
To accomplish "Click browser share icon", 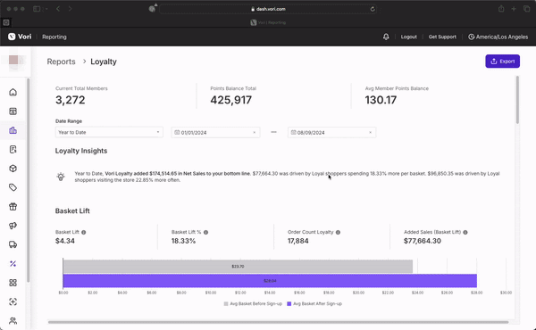I will [501, 9].
